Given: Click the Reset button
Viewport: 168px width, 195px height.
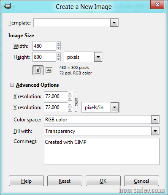Looking at the screenshot, I should click(65, 181).
